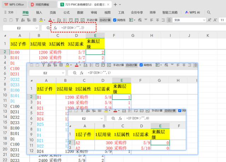Open the 审阅 review tab
This screenshot has height=162, width=226.
(94, 12)
